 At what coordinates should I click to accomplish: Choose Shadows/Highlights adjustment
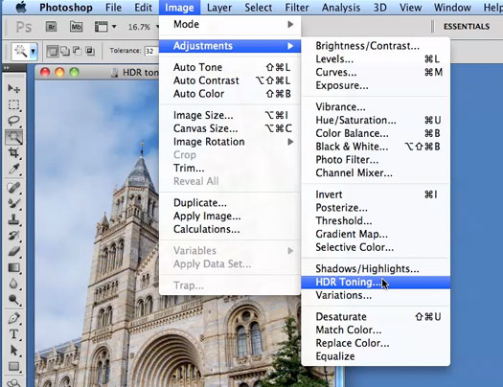pos(376,268)
